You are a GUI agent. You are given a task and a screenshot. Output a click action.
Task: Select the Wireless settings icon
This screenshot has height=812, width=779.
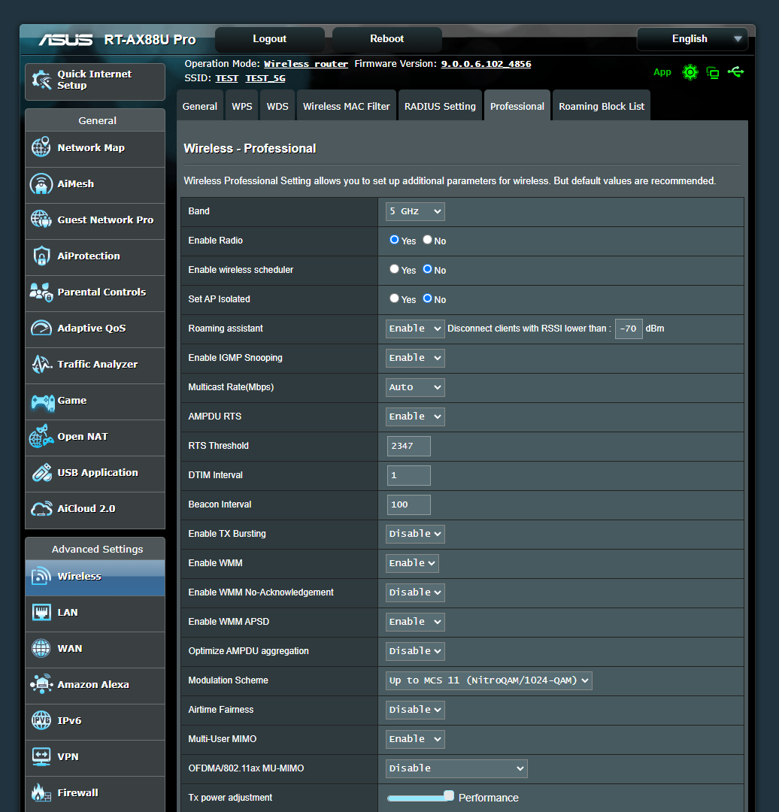click(x=41, y=576)
